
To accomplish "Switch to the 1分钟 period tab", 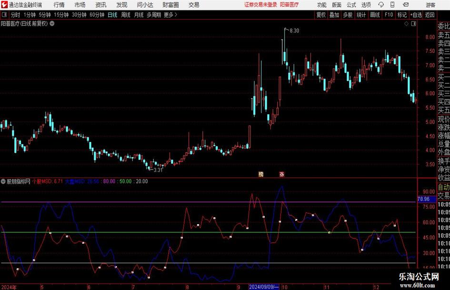I will pyautogui.click(x=30, y=15).
